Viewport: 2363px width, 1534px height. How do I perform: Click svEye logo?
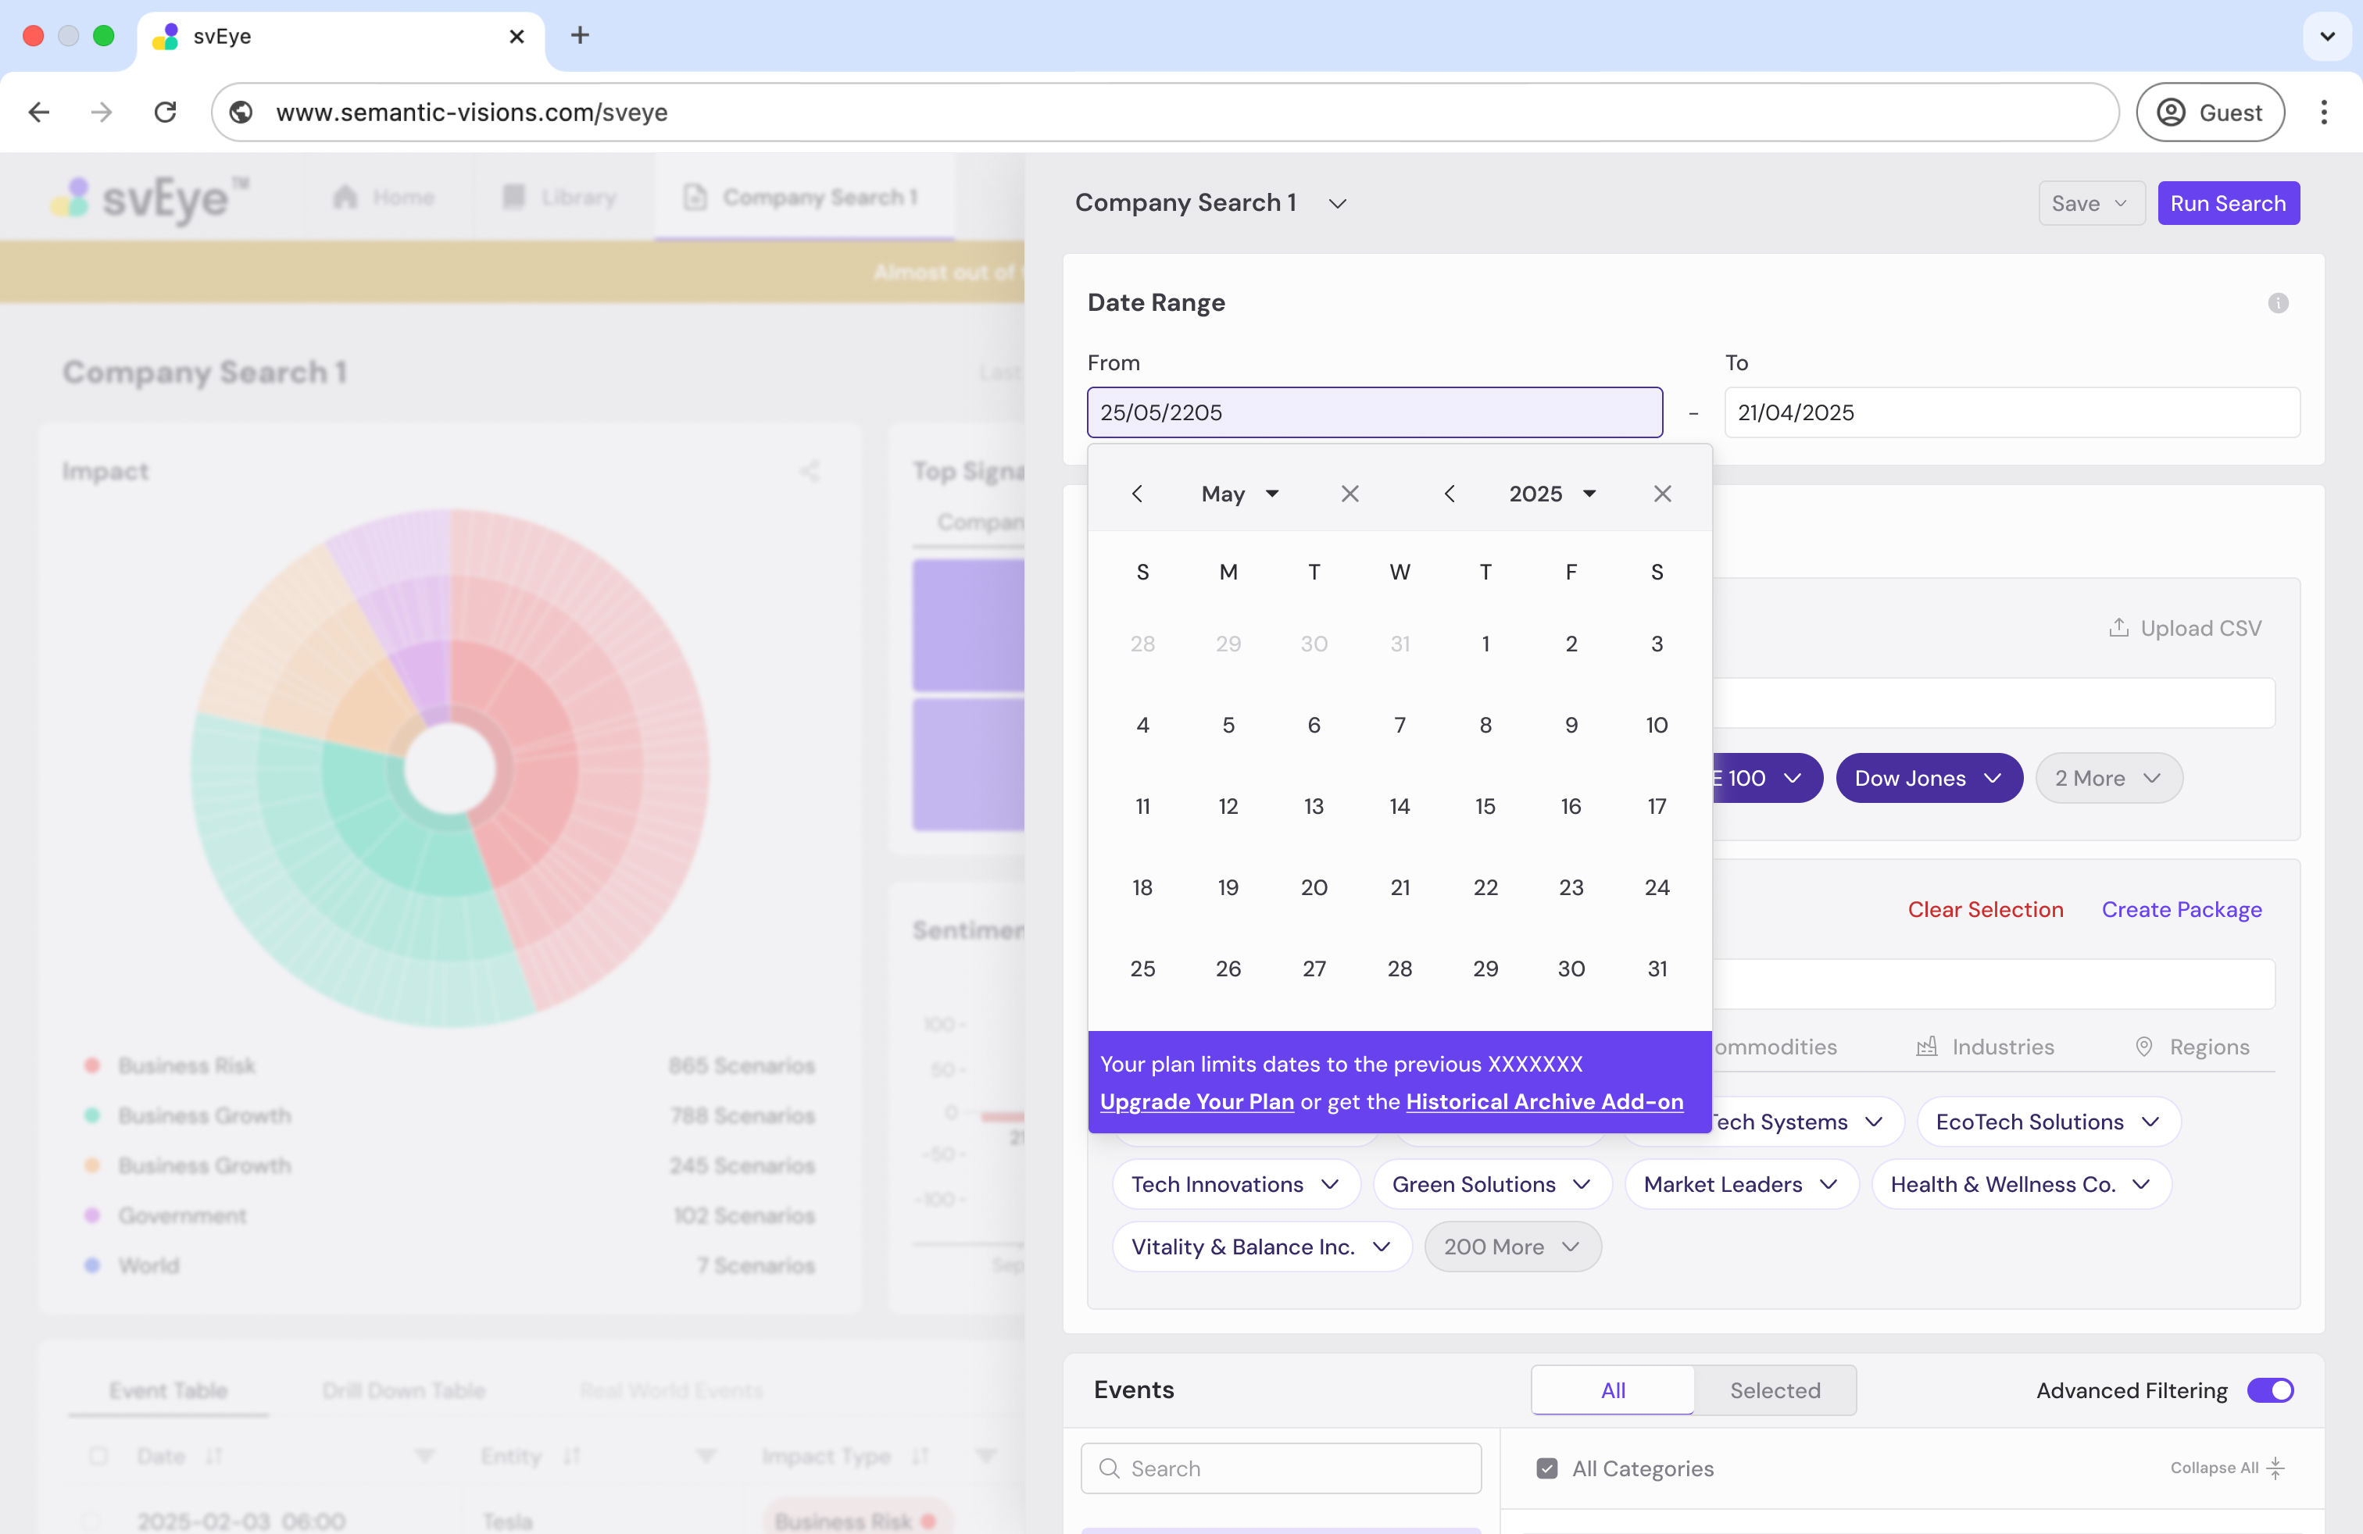tap(149, 198)
